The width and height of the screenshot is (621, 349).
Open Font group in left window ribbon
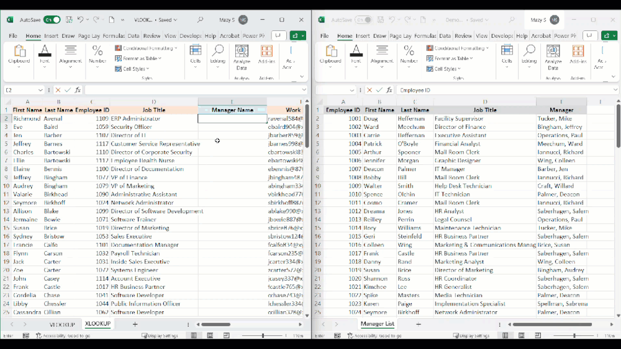pos(44,56)
